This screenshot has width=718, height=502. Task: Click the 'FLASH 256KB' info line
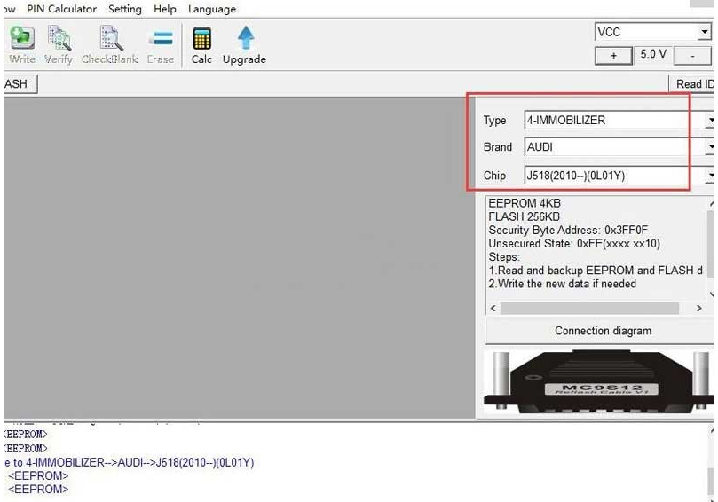pos(525,216)
